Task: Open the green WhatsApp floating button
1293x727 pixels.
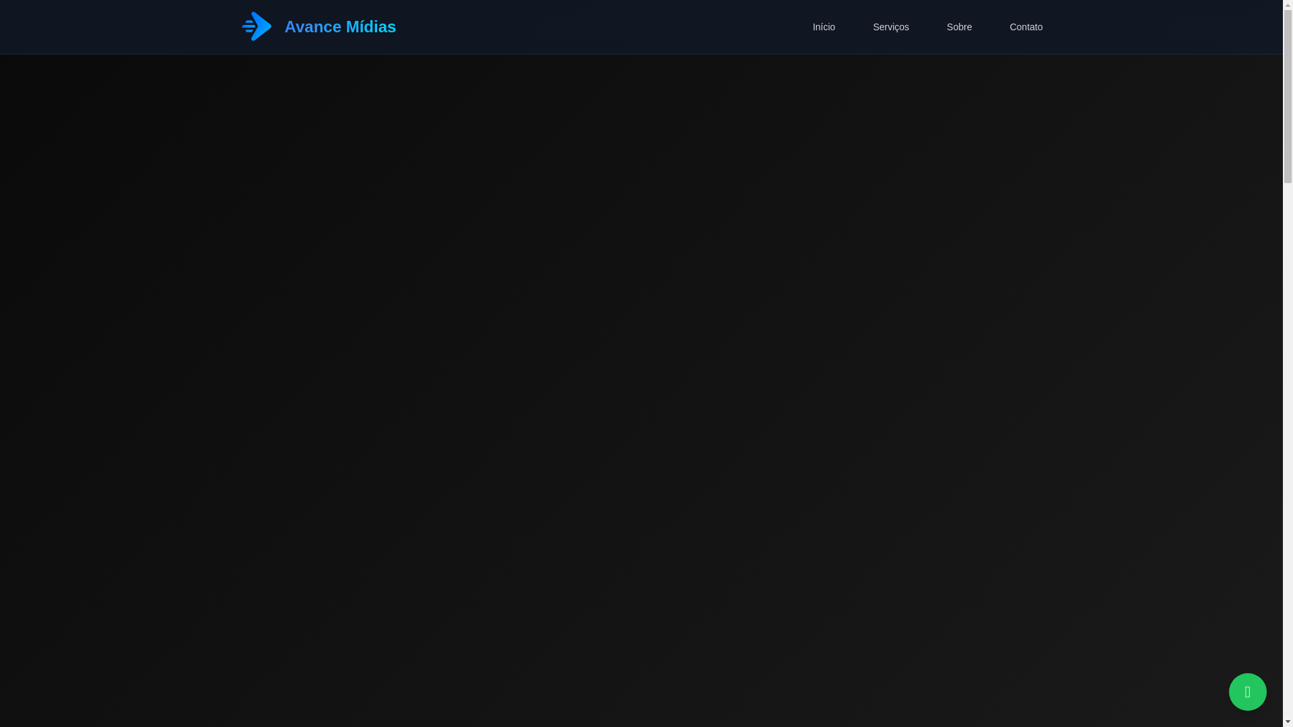Action: click(1247, 691)
